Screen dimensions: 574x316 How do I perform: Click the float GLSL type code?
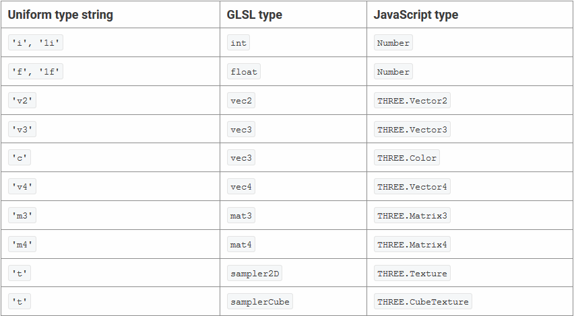point(244,72)
